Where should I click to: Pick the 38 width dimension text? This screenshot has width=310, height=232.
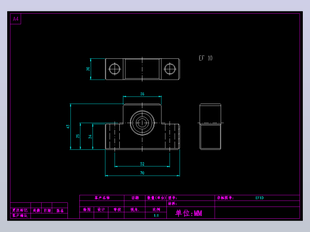(x=142, y=94)
